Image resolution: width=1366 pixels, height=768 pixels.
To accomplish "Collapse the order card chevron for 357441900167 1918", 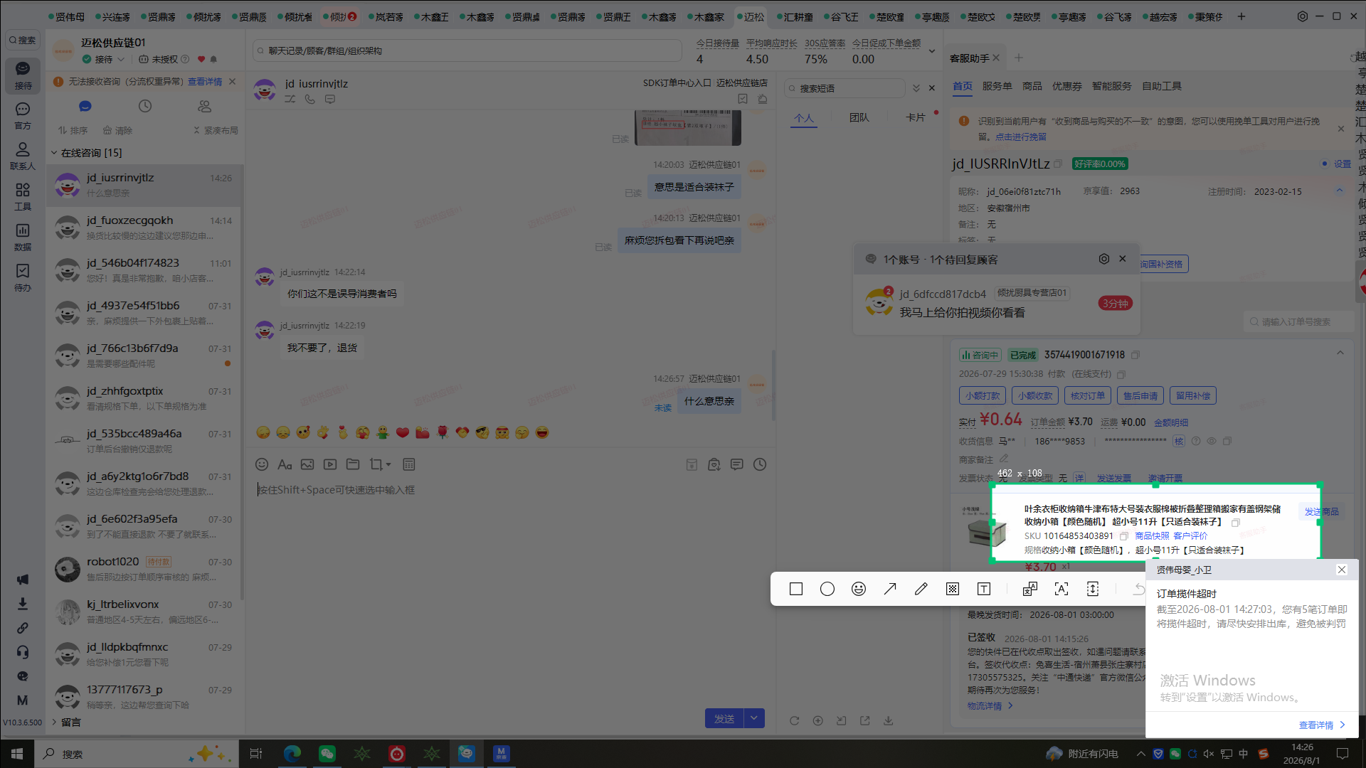I will point(1340,353).
